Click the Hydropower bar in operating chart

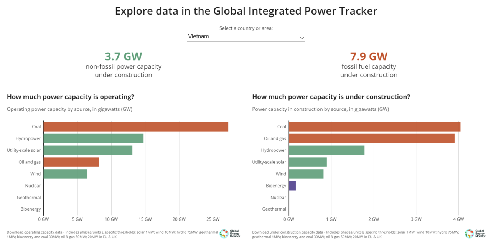[x=94, y=138]
